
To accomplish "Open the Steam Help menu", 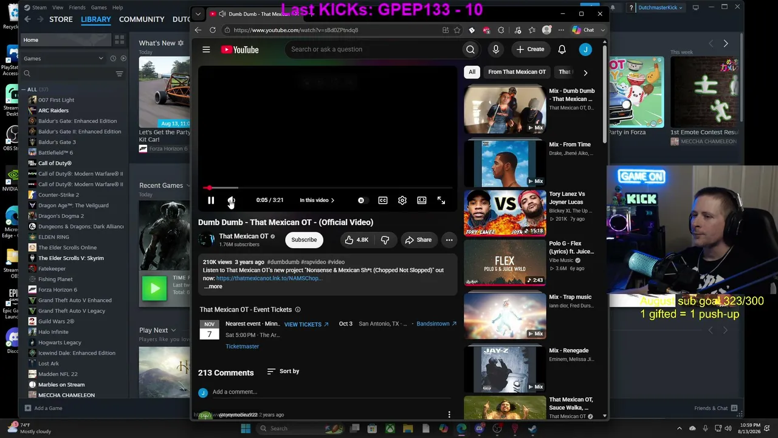I will [117, 7].
